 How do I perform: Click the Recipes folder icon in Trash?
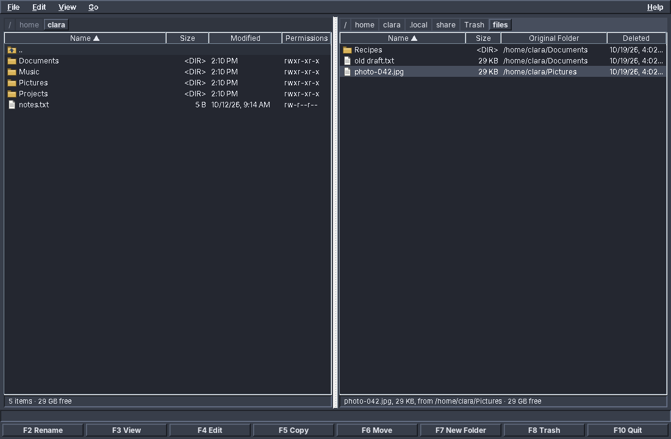348,50
